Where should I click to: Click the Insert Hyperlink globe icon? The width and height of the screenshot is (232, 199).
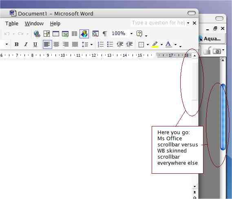[37, 34]
